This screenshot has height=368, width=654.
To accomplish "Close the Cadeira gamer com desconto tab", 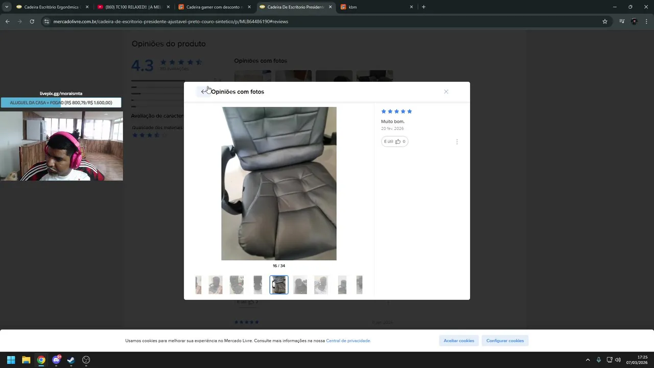I will 249,7.
